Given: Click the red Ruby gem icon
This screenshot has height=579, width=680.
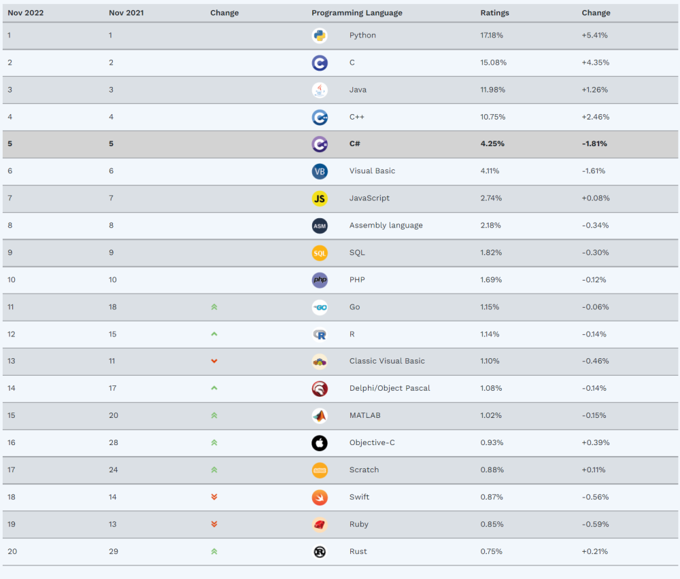Looking at the screenshot, I should (x=319, y=525).
